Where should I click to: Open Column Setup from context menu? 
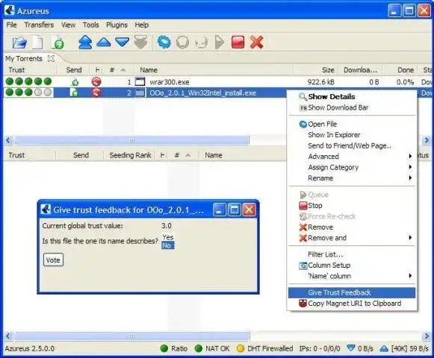352,266
